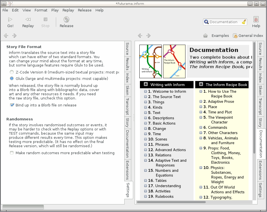Click the home icon in documentation toolbar

pos(205,36)
